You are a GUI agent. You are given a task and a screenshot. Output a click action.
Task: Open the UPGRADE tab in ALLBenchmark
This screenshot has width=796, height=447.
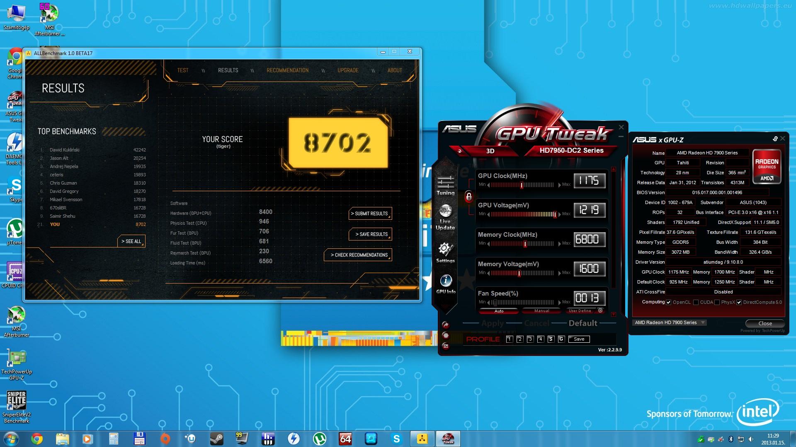click(x=348, y=70)
